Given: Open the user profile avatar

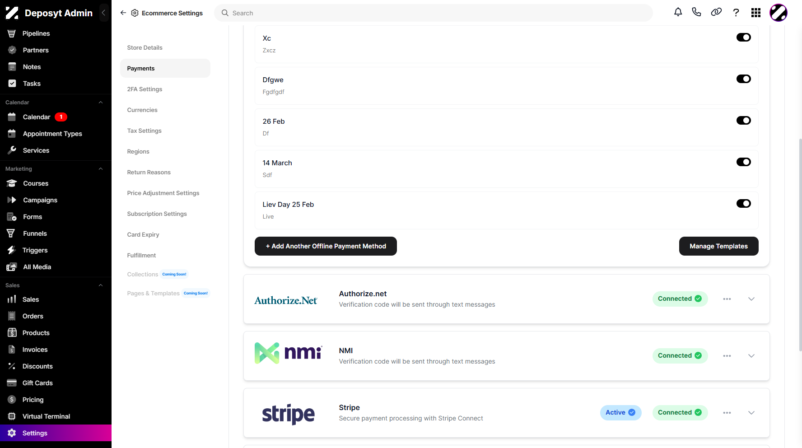Looking at the screenshot, I should coord(779,13).
